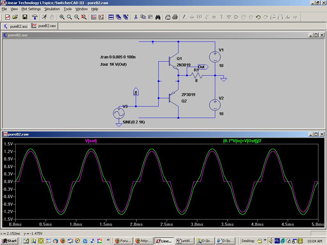Screen dimensions: 327x245
Task: Open the Simulation menu
Action: click(52, 9)
